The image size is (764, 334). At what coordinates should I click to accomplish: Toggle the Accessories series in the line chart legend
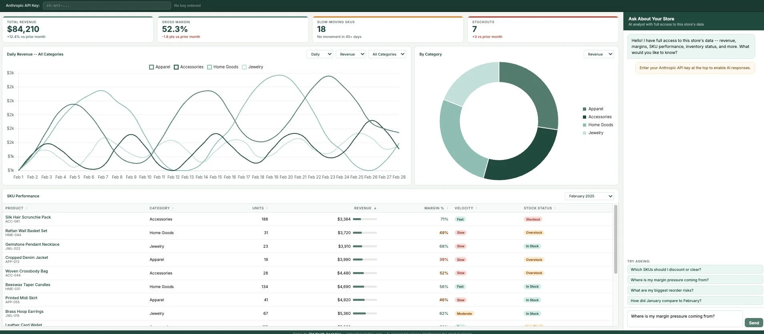pyautogui.click(x=189, y=67)
